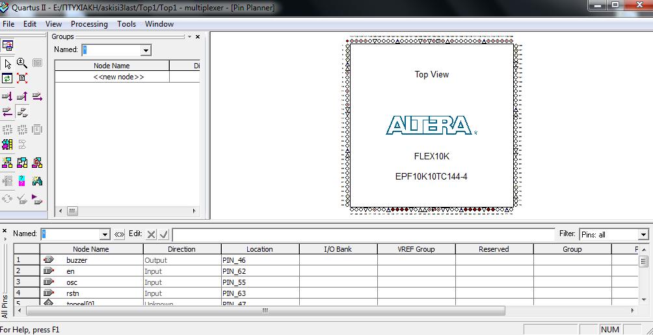Expand the All Pins Named dropdown
Screen dimensions: 653x335
105,235
